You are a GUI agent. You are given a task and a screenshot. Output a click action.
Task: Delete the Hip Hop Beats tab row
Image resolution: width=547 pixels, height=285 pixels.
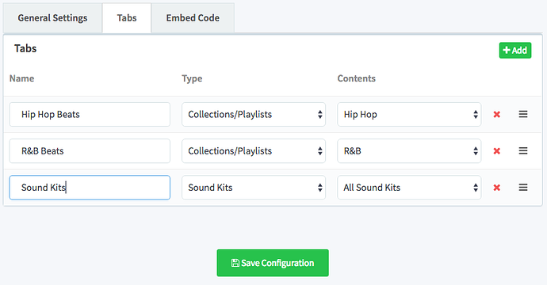coord(497,114)
